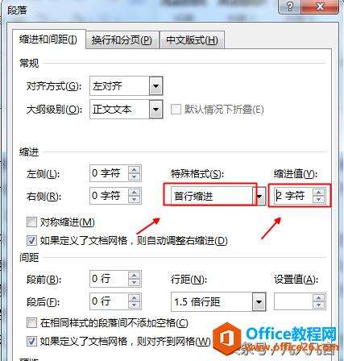Check 在相同样式的段落间不添加空格 option
344x361 pixels.
[31, 322]
